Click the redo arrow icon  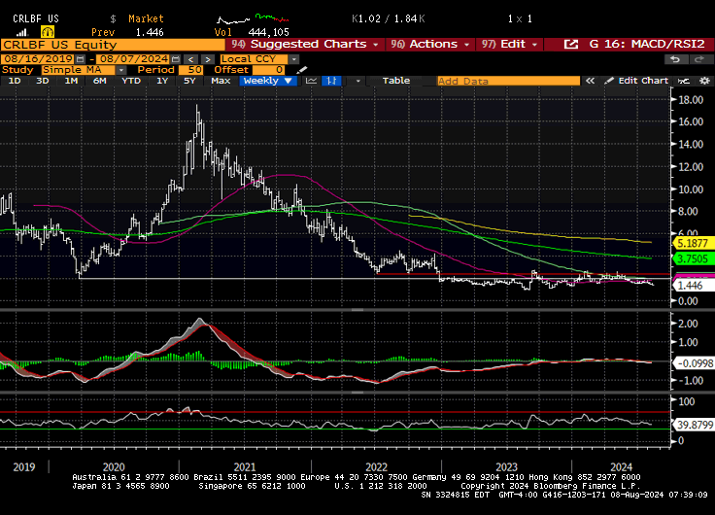click(x=699, y=59)
